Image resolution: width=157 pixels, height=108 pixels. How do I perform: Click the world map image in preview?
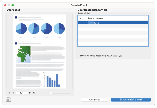click(x=23, y=54)
